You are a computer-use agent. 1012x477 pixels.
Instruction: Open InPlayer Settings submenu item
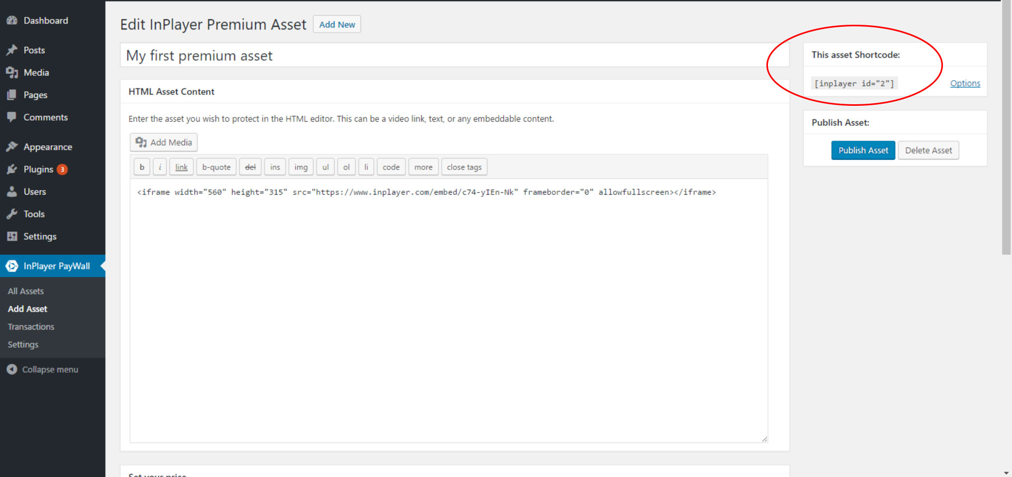point(23,344)
